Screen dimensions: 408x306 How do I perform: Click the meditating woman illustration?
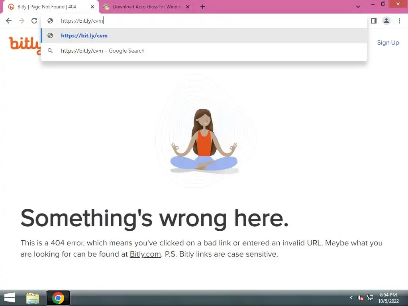[204, 141]
